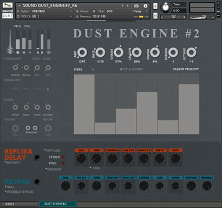The image size is (222, 208).
Task: Click the SCALED VELOCITY label
Action: point(186,69)
